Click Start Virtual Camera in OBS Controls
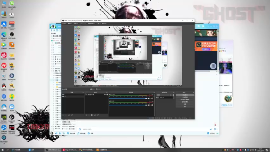Viewport: 270px width, 152px height. [x=185, y=100]
